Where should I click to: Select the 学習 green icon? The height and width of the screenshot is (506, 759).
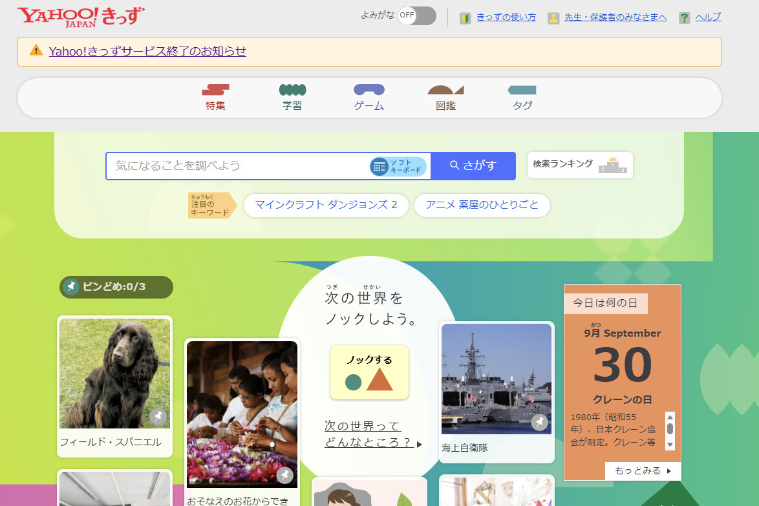pyautogui.click(x=292, y=89)
